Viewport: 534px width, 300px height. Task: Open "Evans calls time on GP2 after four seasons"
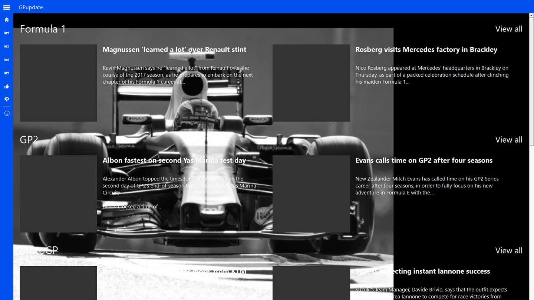tap(424, 160)
